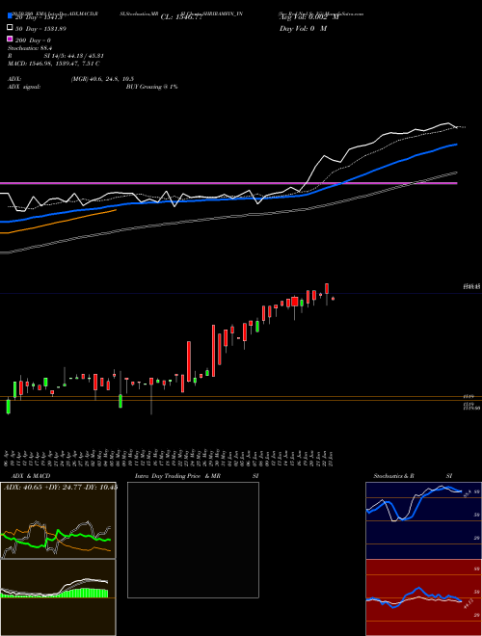Click the "ADX: 40.65 +DY: 24.77 -DY: 10.45" header
This screenshot has height=636, width=482.
(x=61, y=487)
